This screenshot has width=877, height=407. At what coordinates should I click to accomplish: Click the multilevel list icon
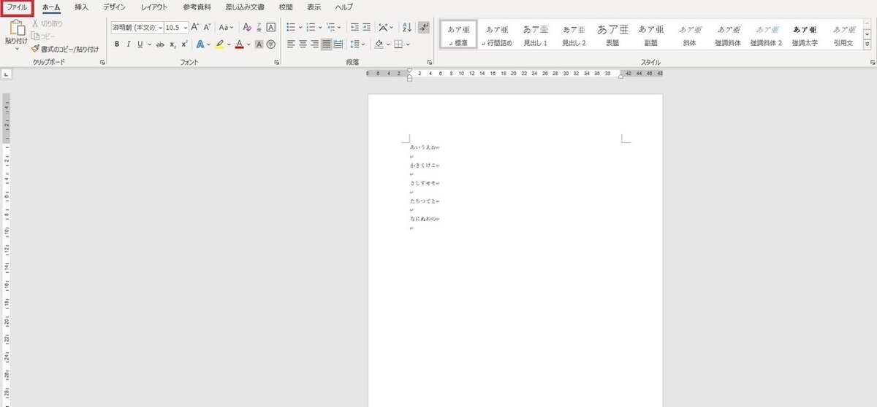coord(330,27)
